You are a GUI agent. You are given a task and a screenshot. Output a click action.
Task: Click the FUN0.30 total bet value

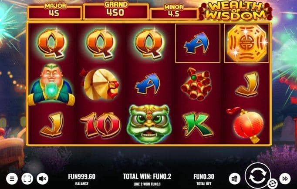pos(204,176)
